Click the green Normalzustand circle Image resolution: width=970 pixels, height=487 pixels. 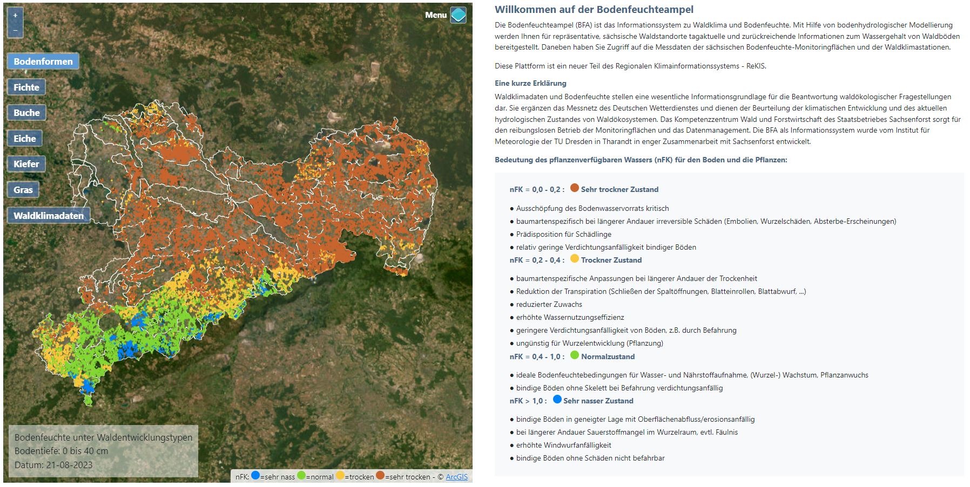click(x=574, y=355)
